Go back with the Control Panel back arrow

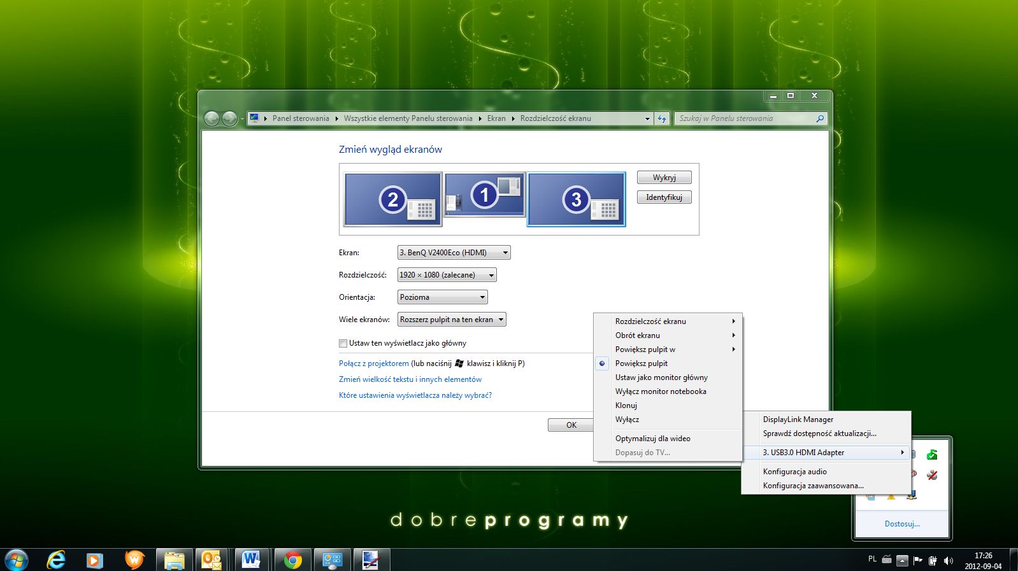[x=212, y=118]
